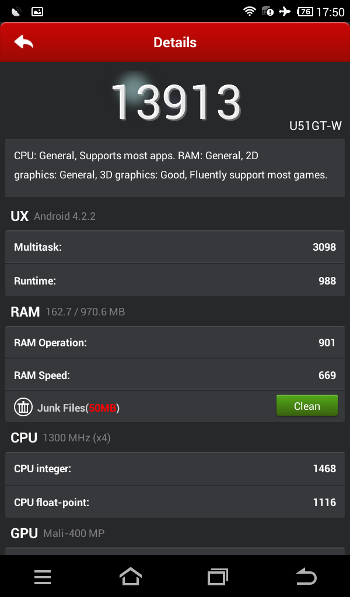Tap the Junk Files 50MB label
Image resolution: width=350 pixels, height=597 pixels.
[79, 408]
